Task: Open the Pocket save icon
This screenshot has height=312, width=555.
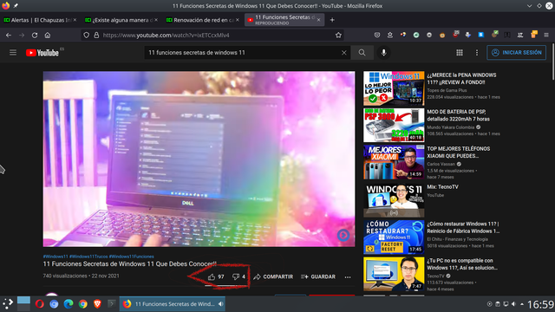Action: tap(377, 35)
